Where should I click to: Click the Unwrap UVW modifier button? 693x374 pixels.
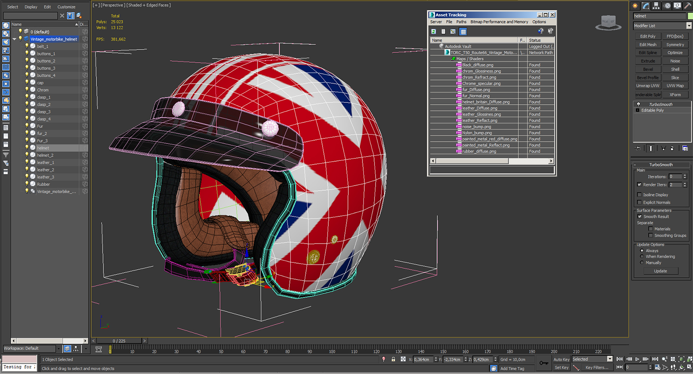pyautogui.click(x=648, y=86)
